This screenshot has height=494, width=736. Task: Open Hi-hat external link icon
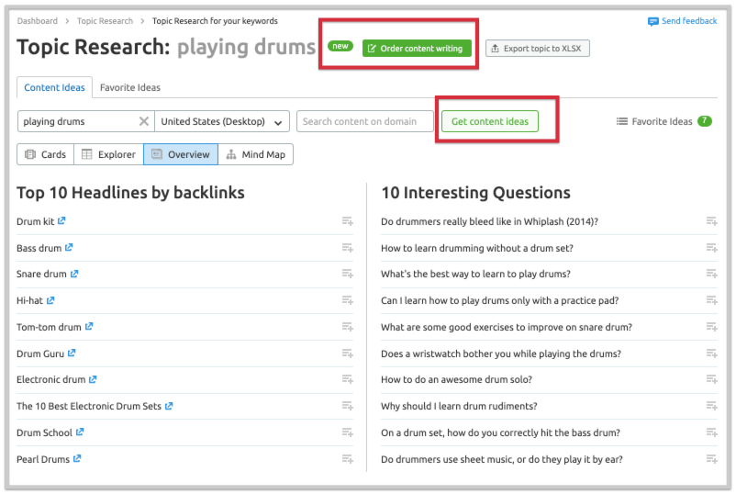(50, 300)
